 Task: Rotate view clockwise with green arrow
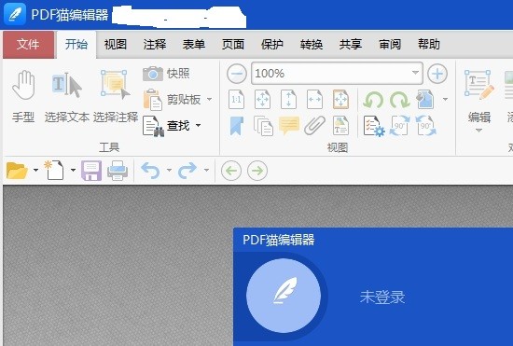click(399, 100)
